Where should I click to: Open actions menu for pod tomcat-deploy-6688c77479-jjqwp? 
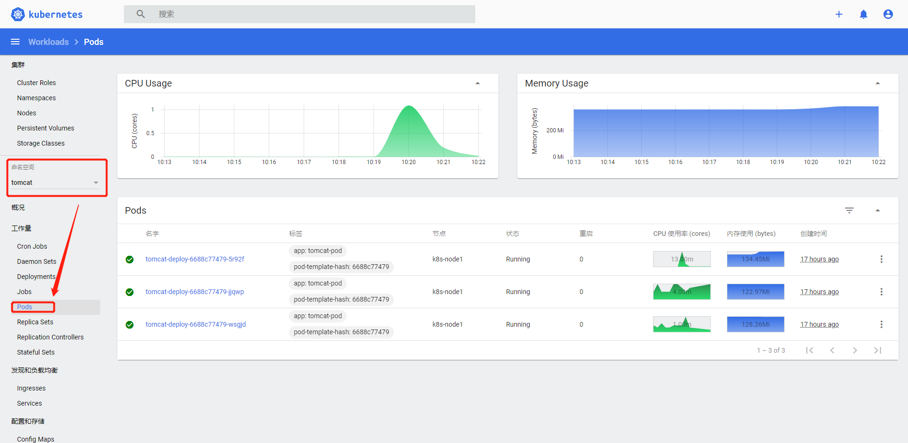[882, 292]
